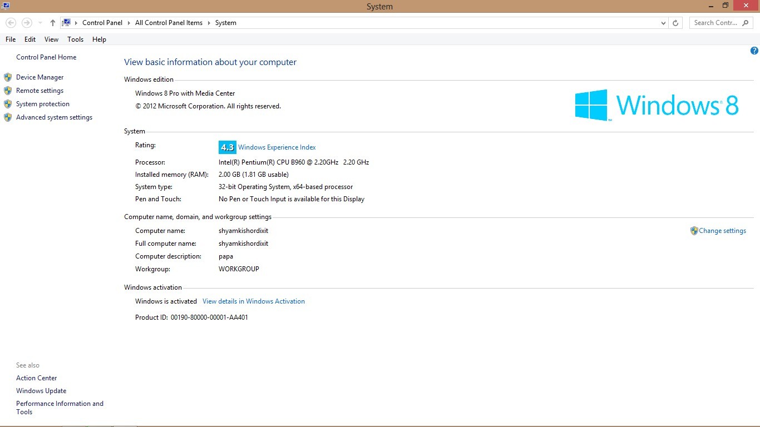Click 'Windows 8 Pro with Media Center' text

click(x=185, y=93)
